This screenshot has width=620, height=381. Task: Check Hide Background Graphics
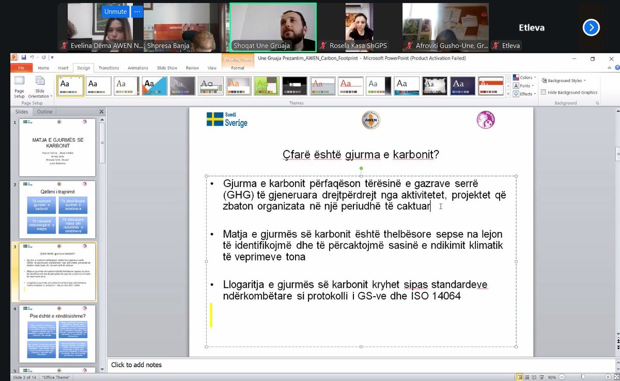[x=544, y=93]
